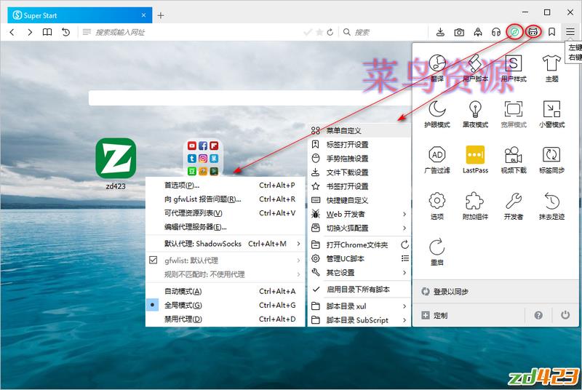Screen dimensions: 582x390
Task: Click the help question mark button
Action: pyautogui.click(x=538, y=315)
